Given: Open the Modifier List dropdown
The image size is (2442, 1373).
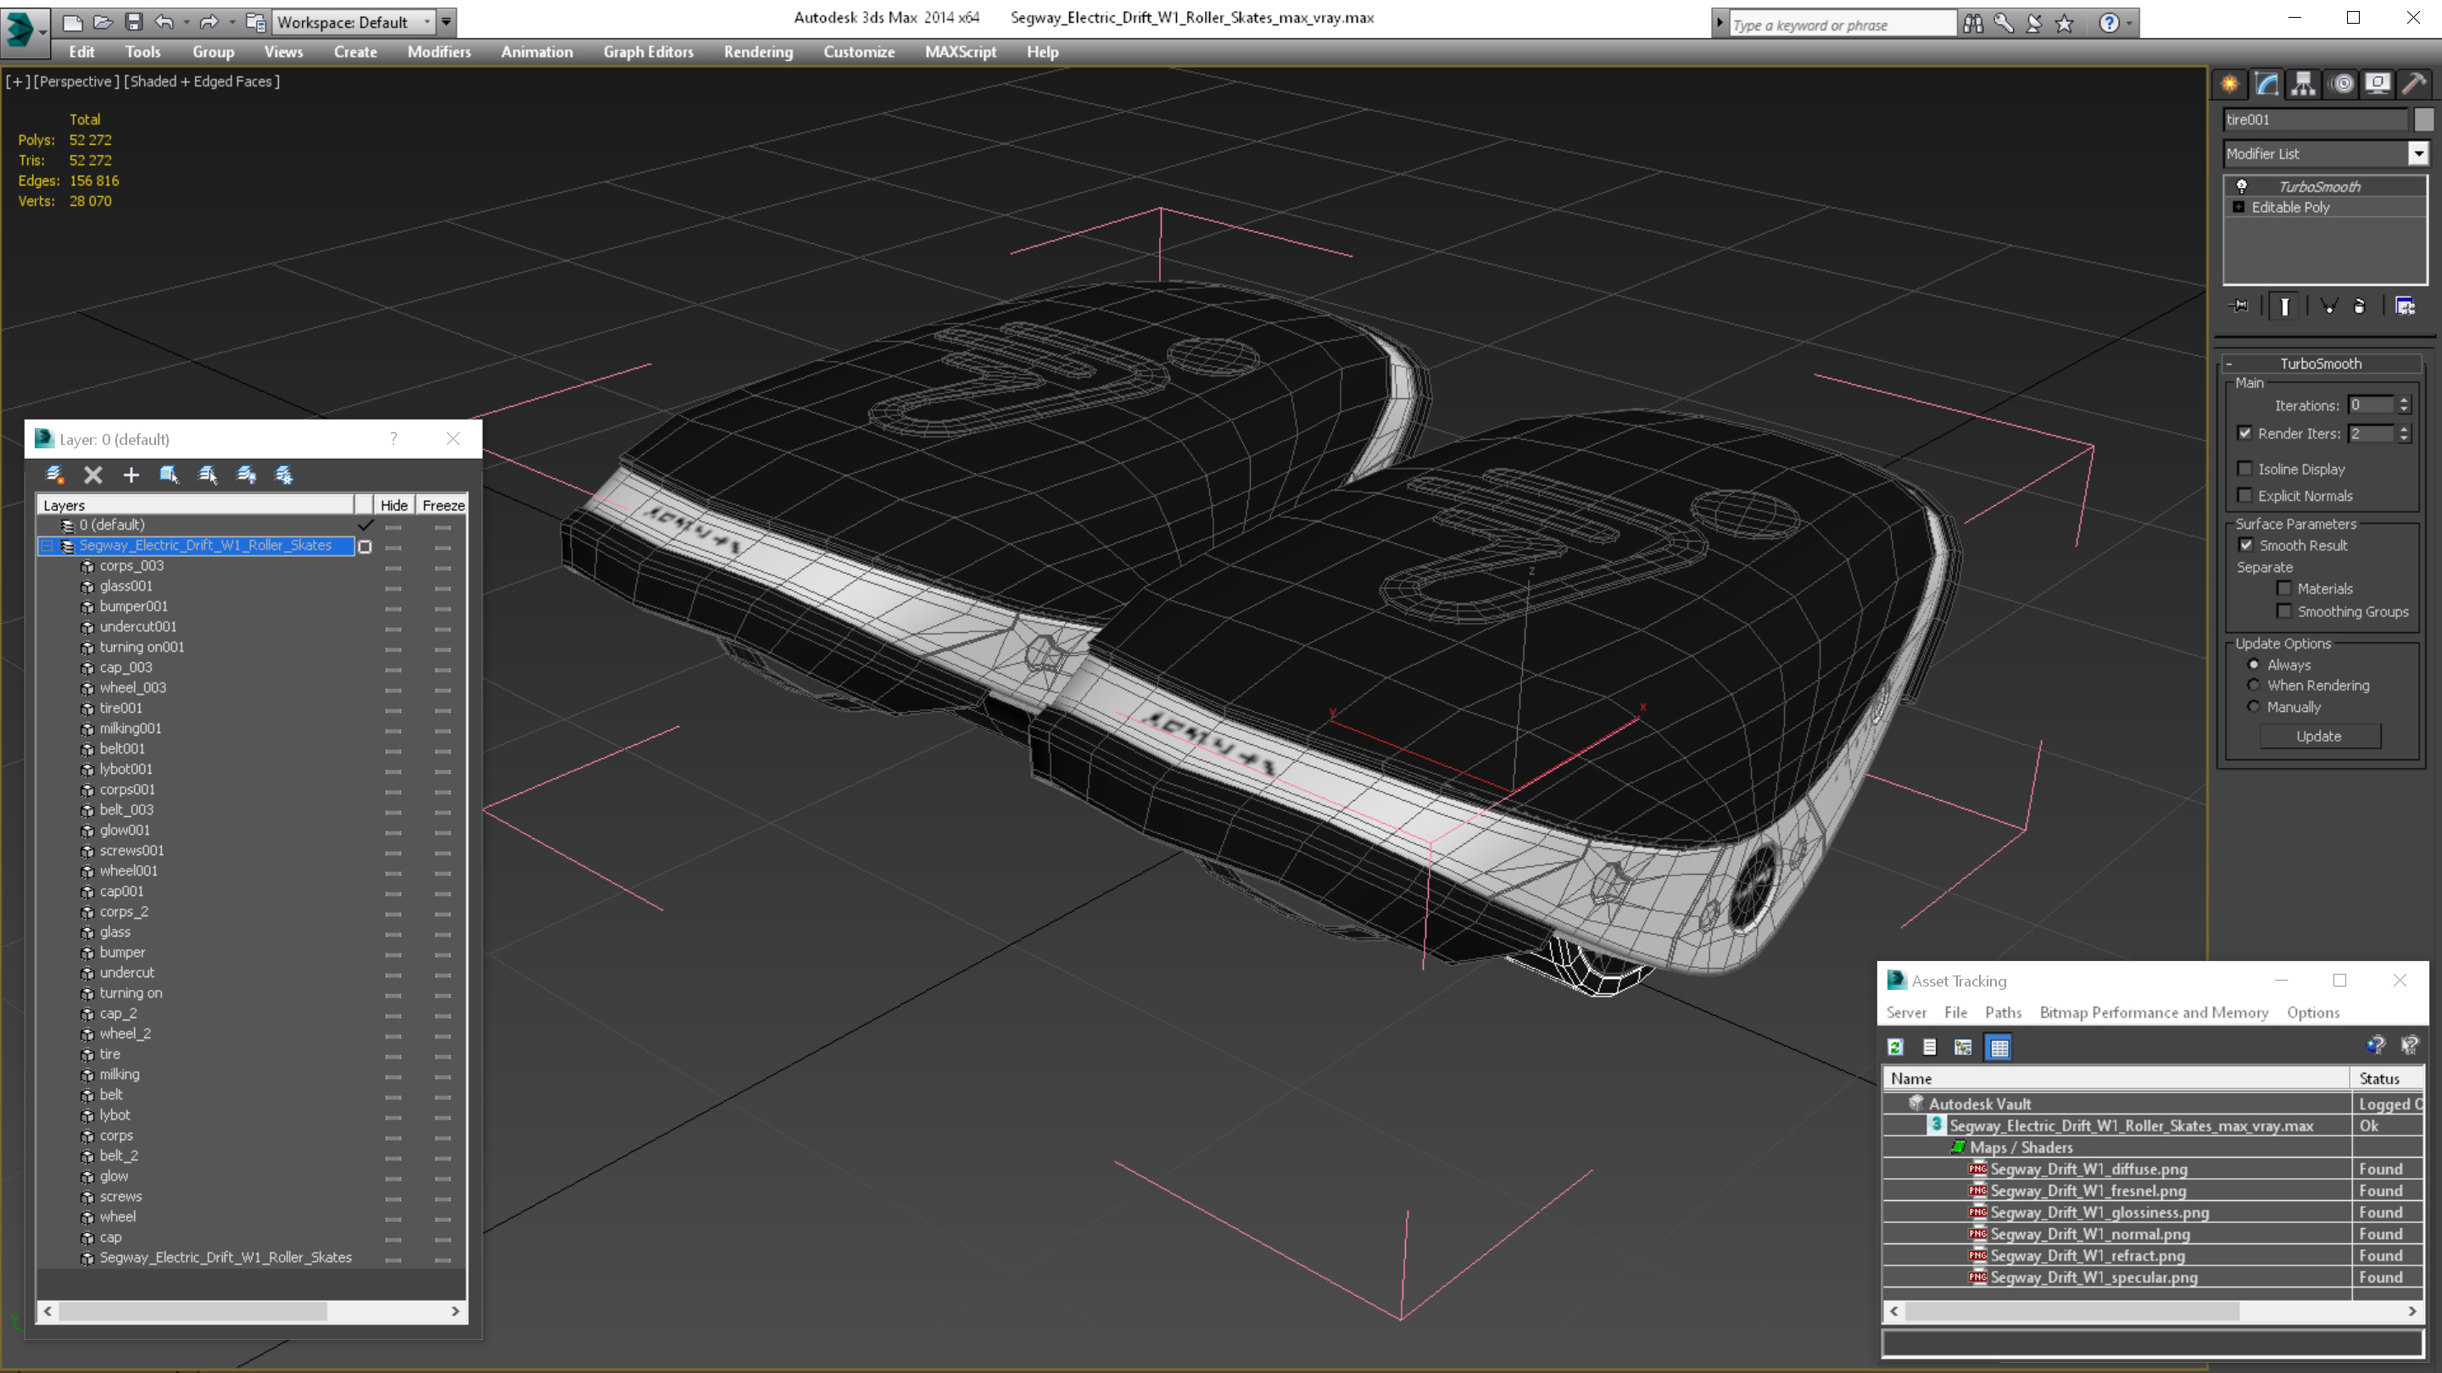Looking at the screenshot, I should [2418, 153].
